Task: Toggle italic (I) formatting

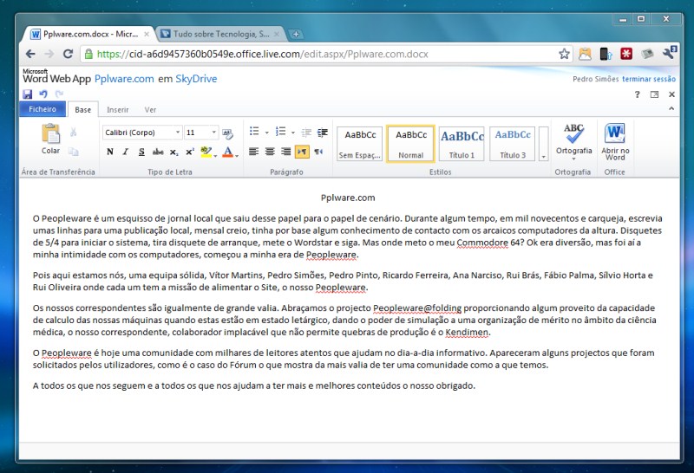Action: (x=126, y=152)
